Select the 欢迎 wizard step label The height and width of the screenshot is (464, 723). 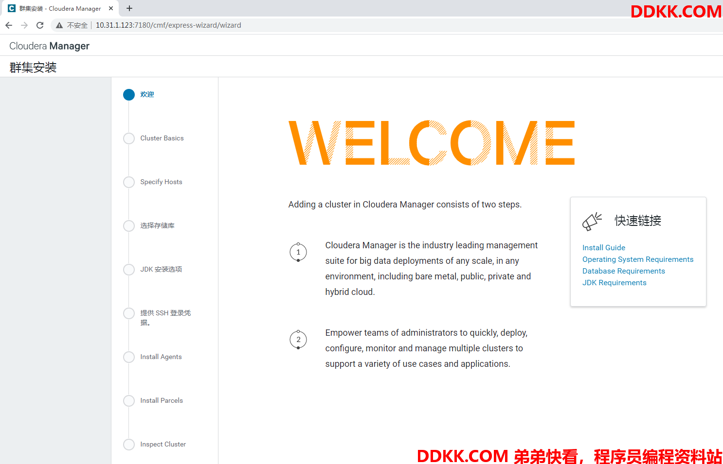(147, 95)
